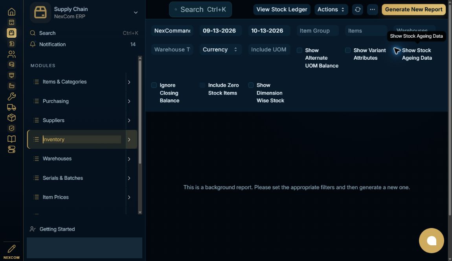Viewport: 452px width, 261px height.
Task: Enable Show Variant Attributes checkbox
Action: point(348,50)
